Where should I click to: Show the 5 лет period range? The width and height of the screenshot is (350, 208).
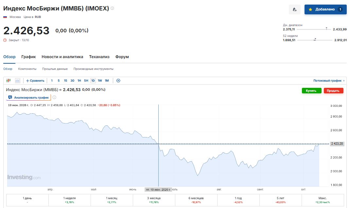(x=280, y=200)
